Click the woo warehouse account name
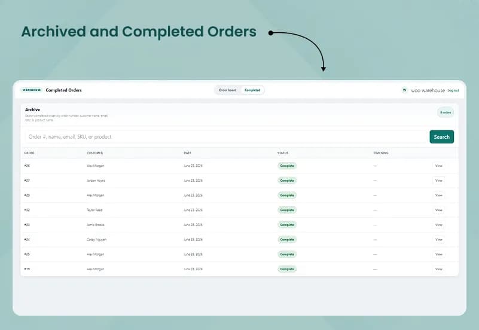This screenshot has height=330, width=479. [x=428, y=90]
